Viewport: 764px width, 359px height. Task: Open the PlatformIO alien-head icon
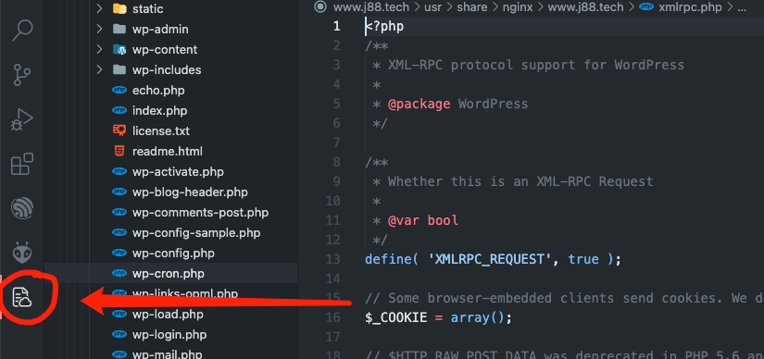click(x=22, y=254)
